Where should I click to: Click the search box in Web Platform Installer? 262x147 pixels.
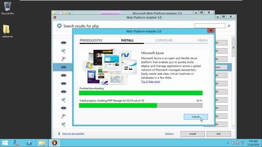tap(210, 26)
